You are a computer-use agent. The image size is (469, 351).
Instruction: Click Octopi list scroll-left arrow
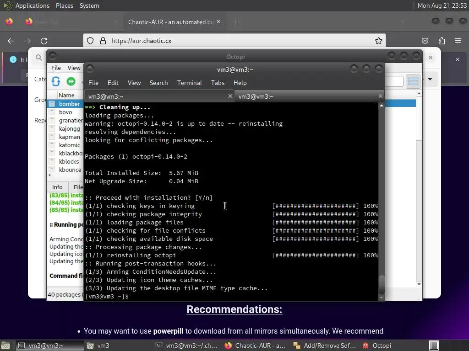coord(49,175)
